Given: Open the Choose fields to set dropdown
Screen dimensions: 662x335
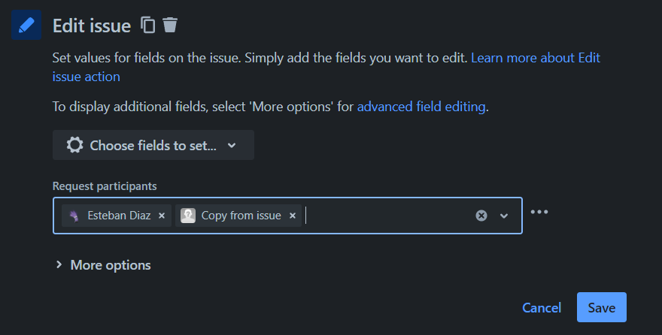Looking at the screenshot, I should point(153,145).
